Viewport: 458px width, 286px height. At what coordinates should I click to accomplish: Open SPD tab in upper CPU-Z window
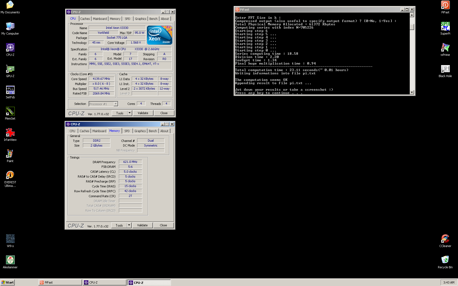[128, 19]
